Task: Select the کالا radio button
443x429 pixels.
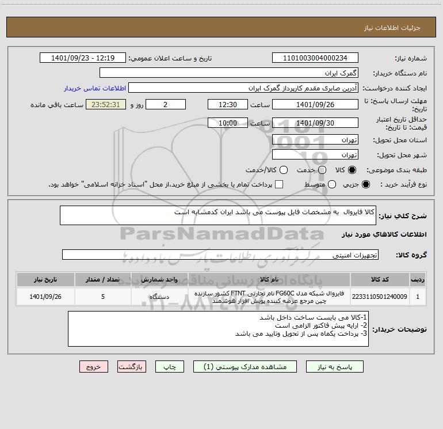Action: tap(352, 170)
